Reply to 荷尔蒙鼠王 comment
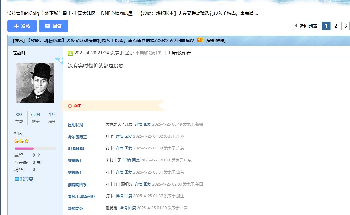Image resolution: width=350 pixels, height=215 pixels. pos(128,136)
